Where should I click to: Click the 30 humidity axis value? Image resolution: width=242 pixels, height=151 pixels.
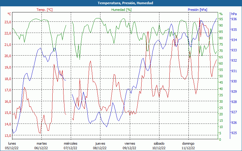click(221, 101)
